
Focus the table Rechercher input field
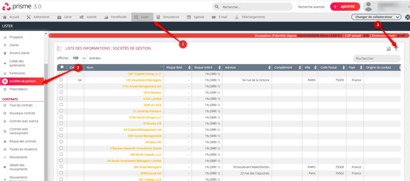pyautogui.click(x=376, y=59)
